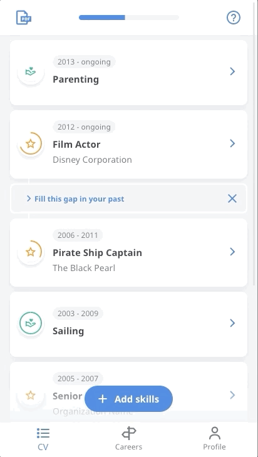This screenshot has width=258, height=457.
Task: Tap the Pirate Ship Captain star icon
Action: point(31,252)
